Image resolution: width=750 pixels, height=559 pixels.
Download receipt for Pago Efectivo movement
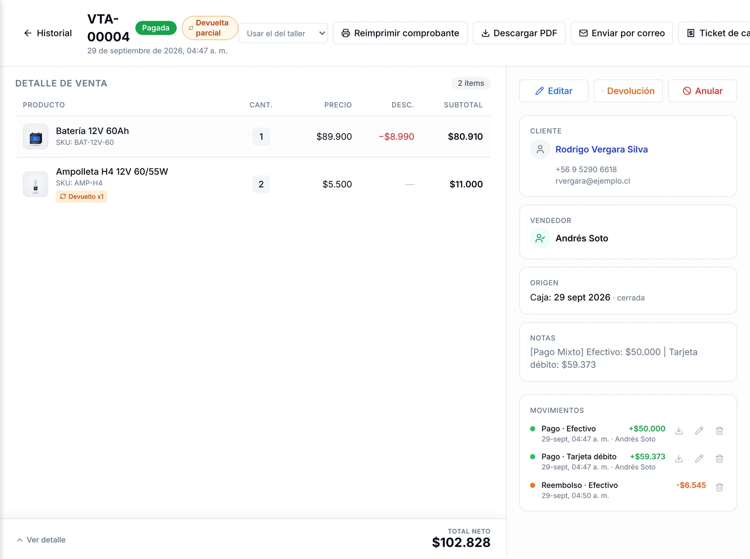click(679, 431)
